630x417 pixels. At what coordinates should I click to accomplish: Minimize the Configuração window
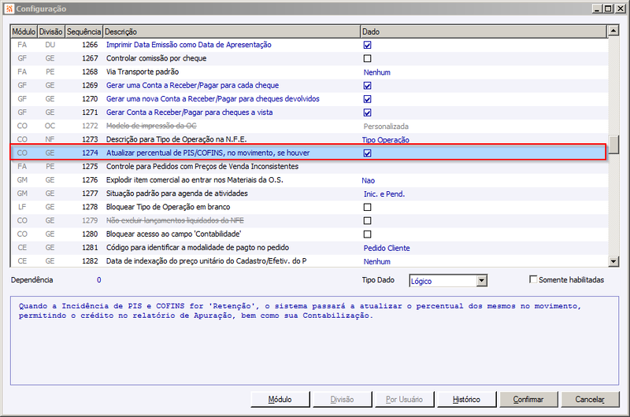coord(597,9)
